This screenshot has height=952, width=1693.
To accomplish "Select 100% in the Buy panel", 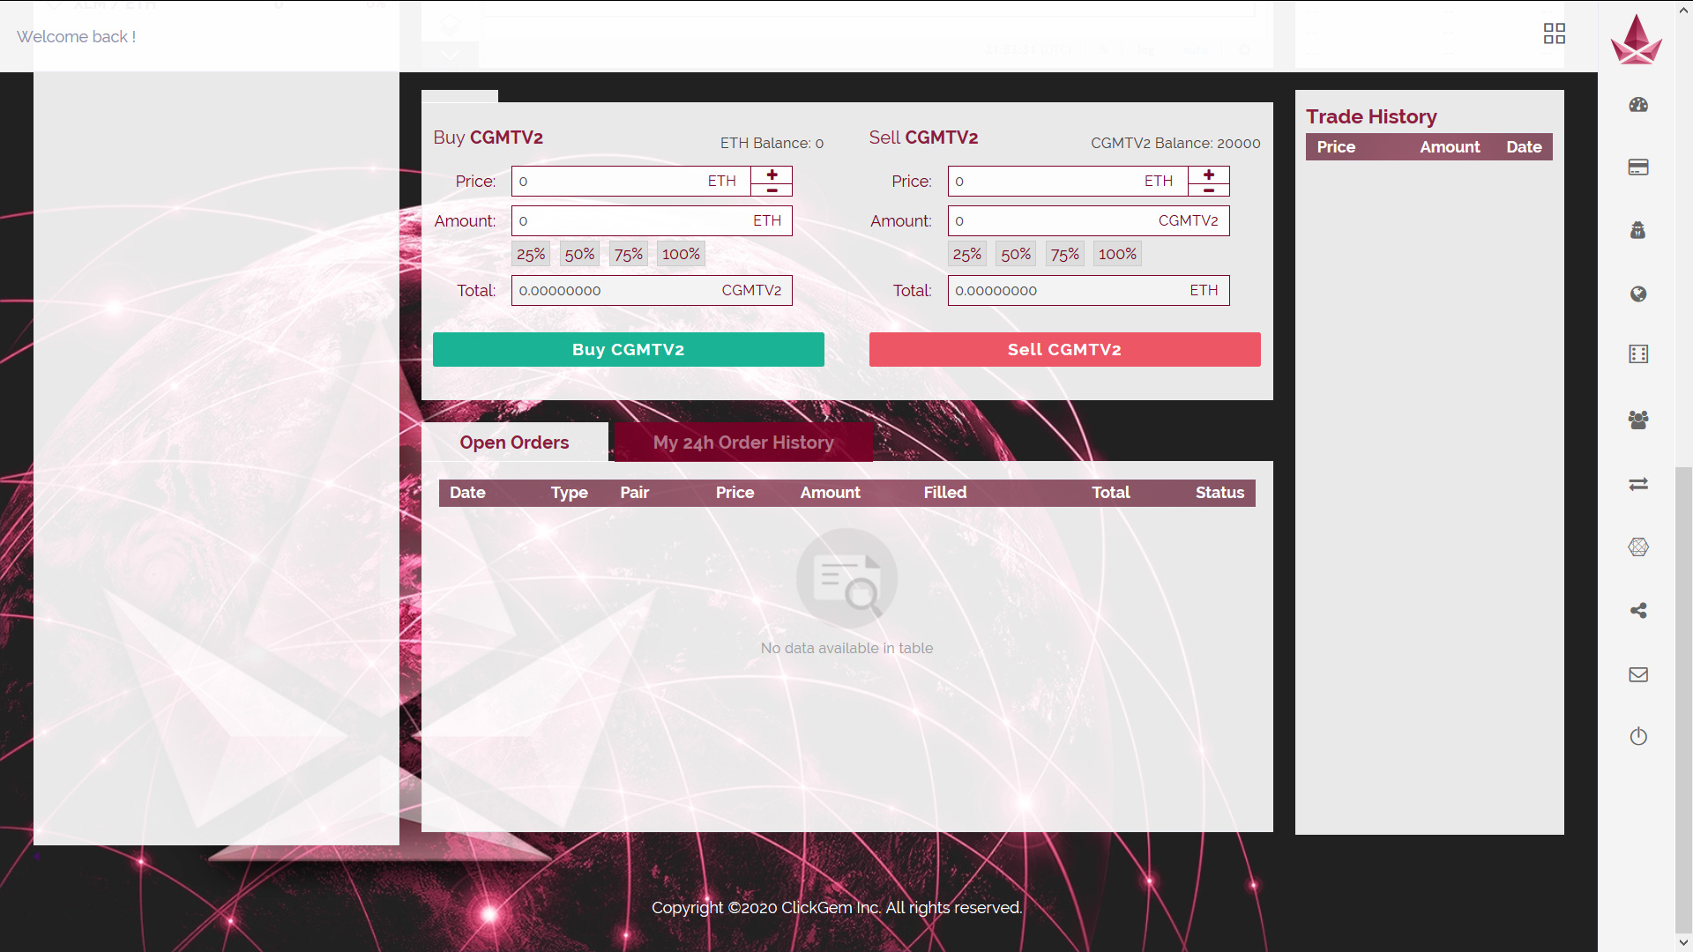I will coord(681,254).
